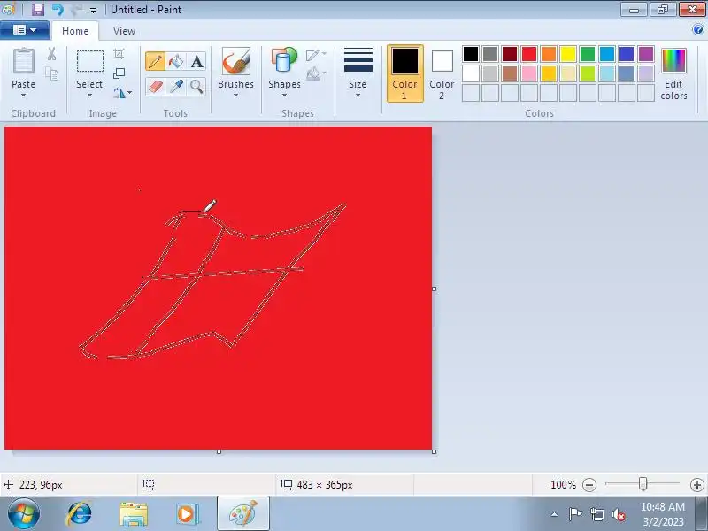Screen dimensions: 708x531
Task: Click the Copy icon
Action: [52, 73]
